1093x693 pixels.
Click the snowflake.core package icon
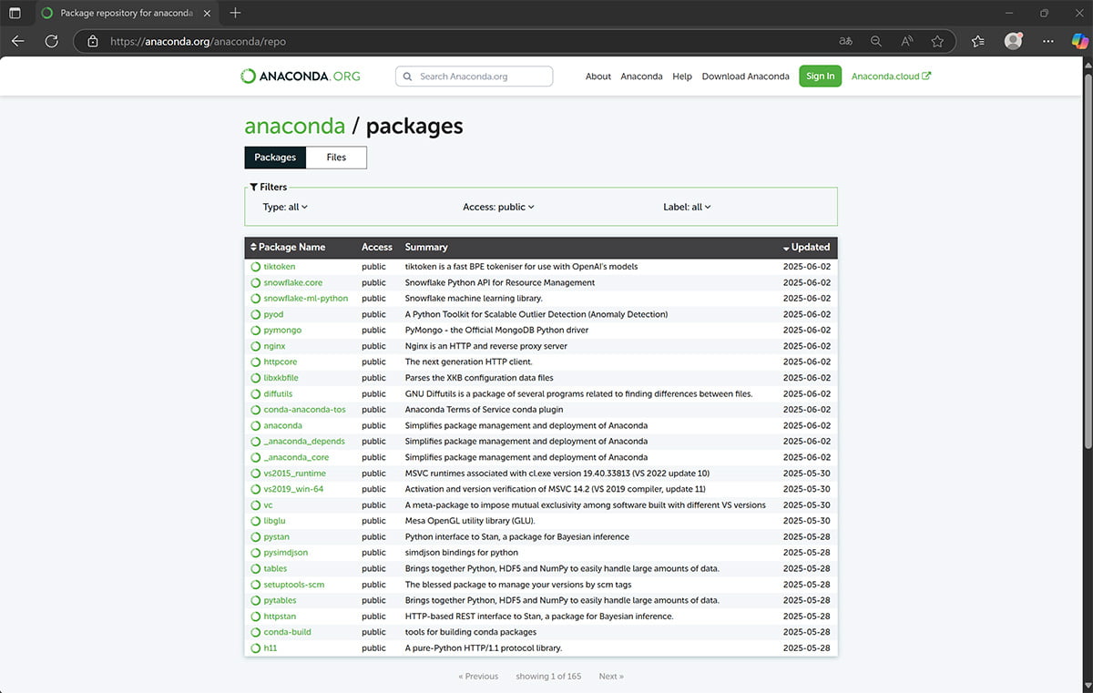(x=256, y=282)
